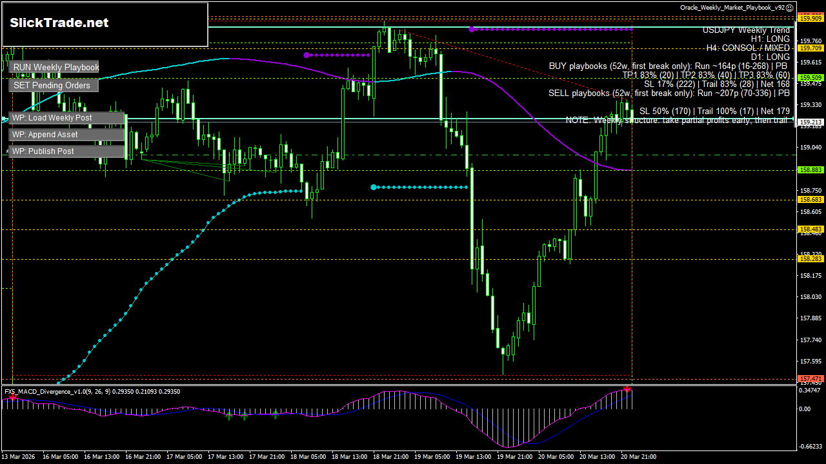The image size is (826, 464).
Task: Click the H1: LONG trend line
Action: 770,39
